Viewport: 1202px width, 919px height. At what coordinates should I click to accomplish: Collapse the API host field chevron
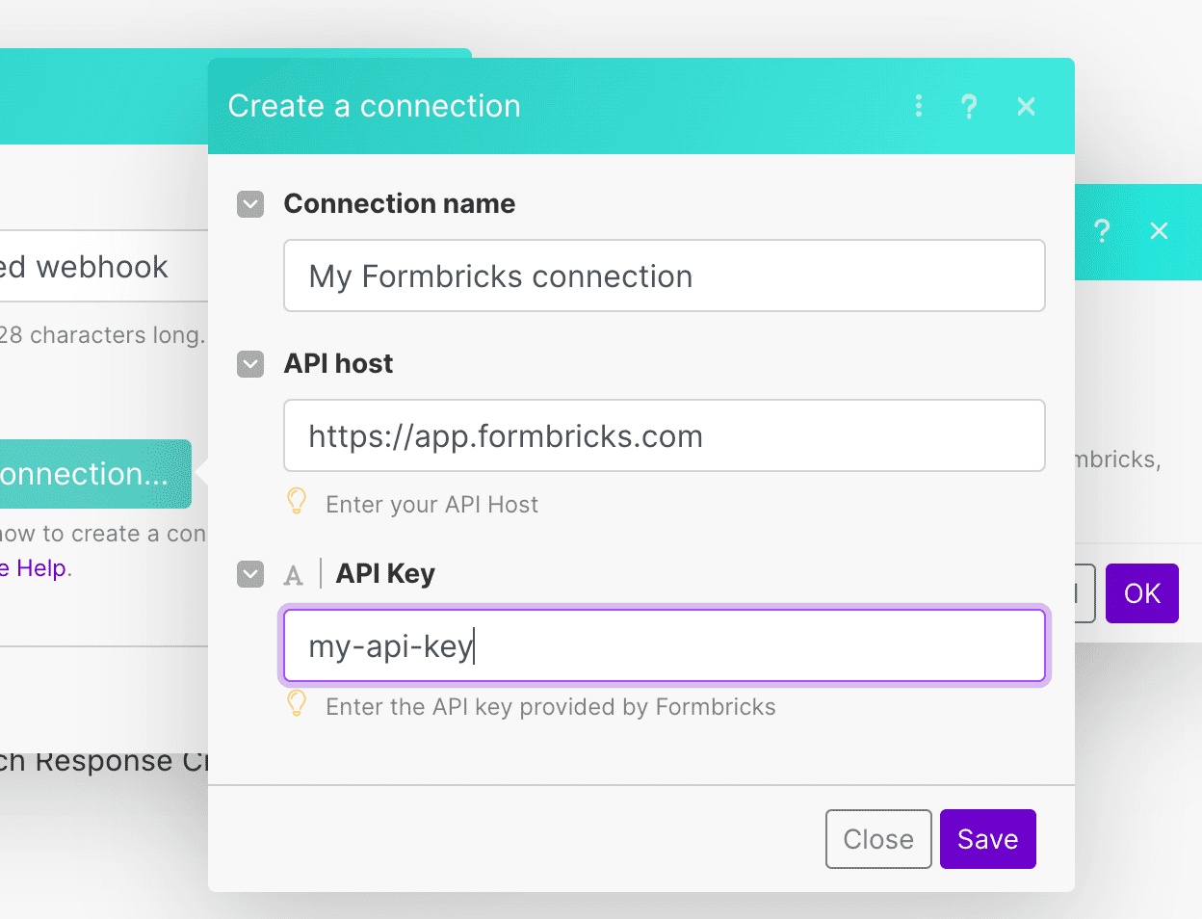pos(250,364)
